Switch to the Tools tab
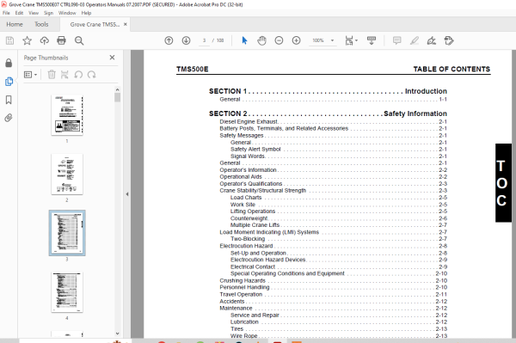 (41, 24)
